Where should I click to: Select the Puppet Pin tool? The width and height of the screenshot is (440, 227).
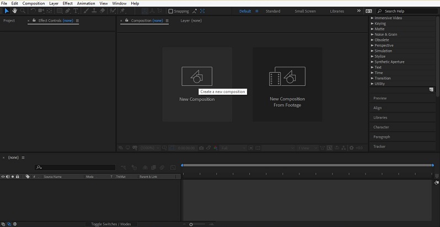tap(123, 11)
